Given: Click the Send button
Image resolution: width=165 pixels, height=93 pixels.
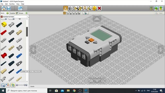Looking at the screenshot, I should (159, 13).
